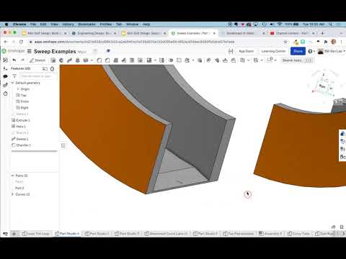
Task: Select the Front plane in feature list
Action: pos(25,101)
